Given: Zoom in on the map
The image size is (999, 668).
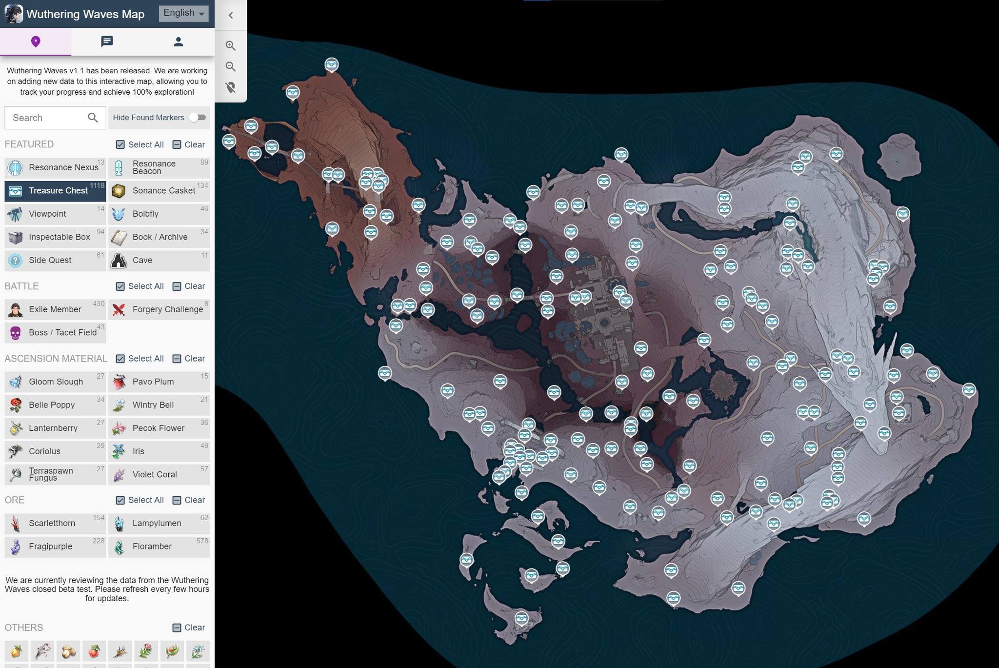Looking at the screenshot, I should (231, 46).
